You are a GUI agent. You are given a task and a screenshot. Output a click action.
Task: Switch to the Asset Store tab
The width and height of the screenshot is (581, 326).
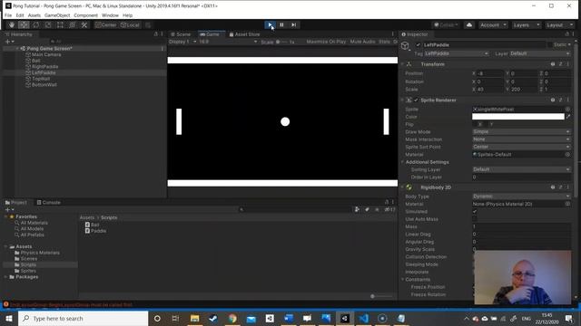(x=244, y=34)
